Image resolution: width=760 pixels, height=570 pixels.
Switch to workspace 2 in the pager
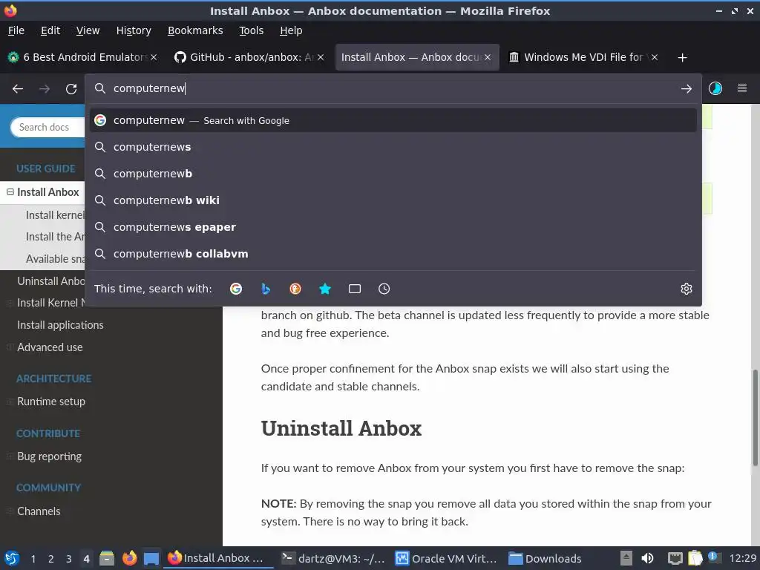pos(51,559)
